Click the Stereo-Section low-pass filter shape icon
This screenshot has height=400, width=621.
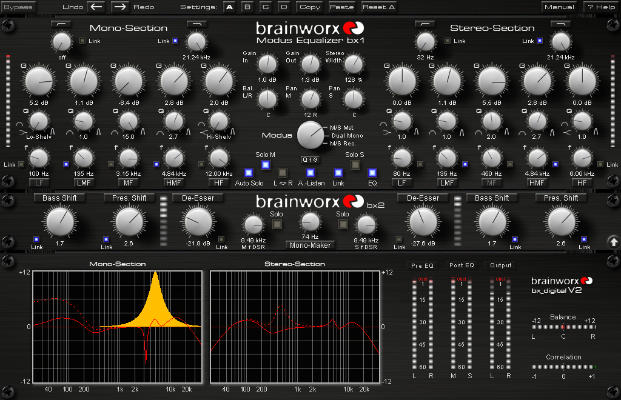pos(560,23)
